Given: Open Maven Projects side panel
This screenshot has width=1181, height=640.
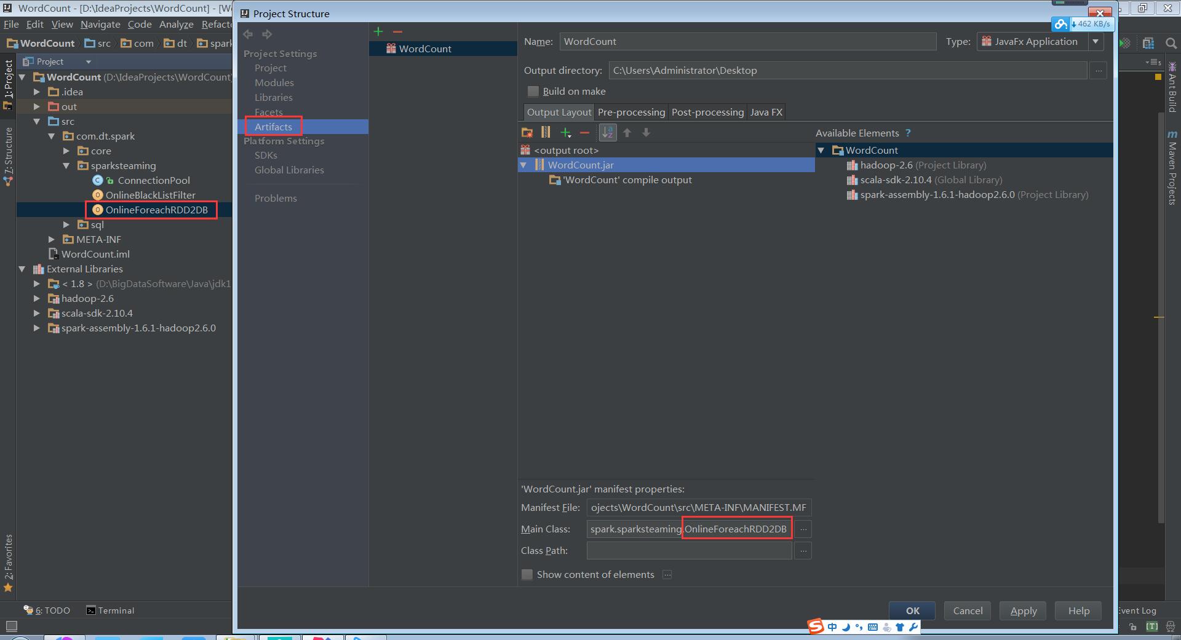Looking at the screenshot, I should click(1172, 167).
